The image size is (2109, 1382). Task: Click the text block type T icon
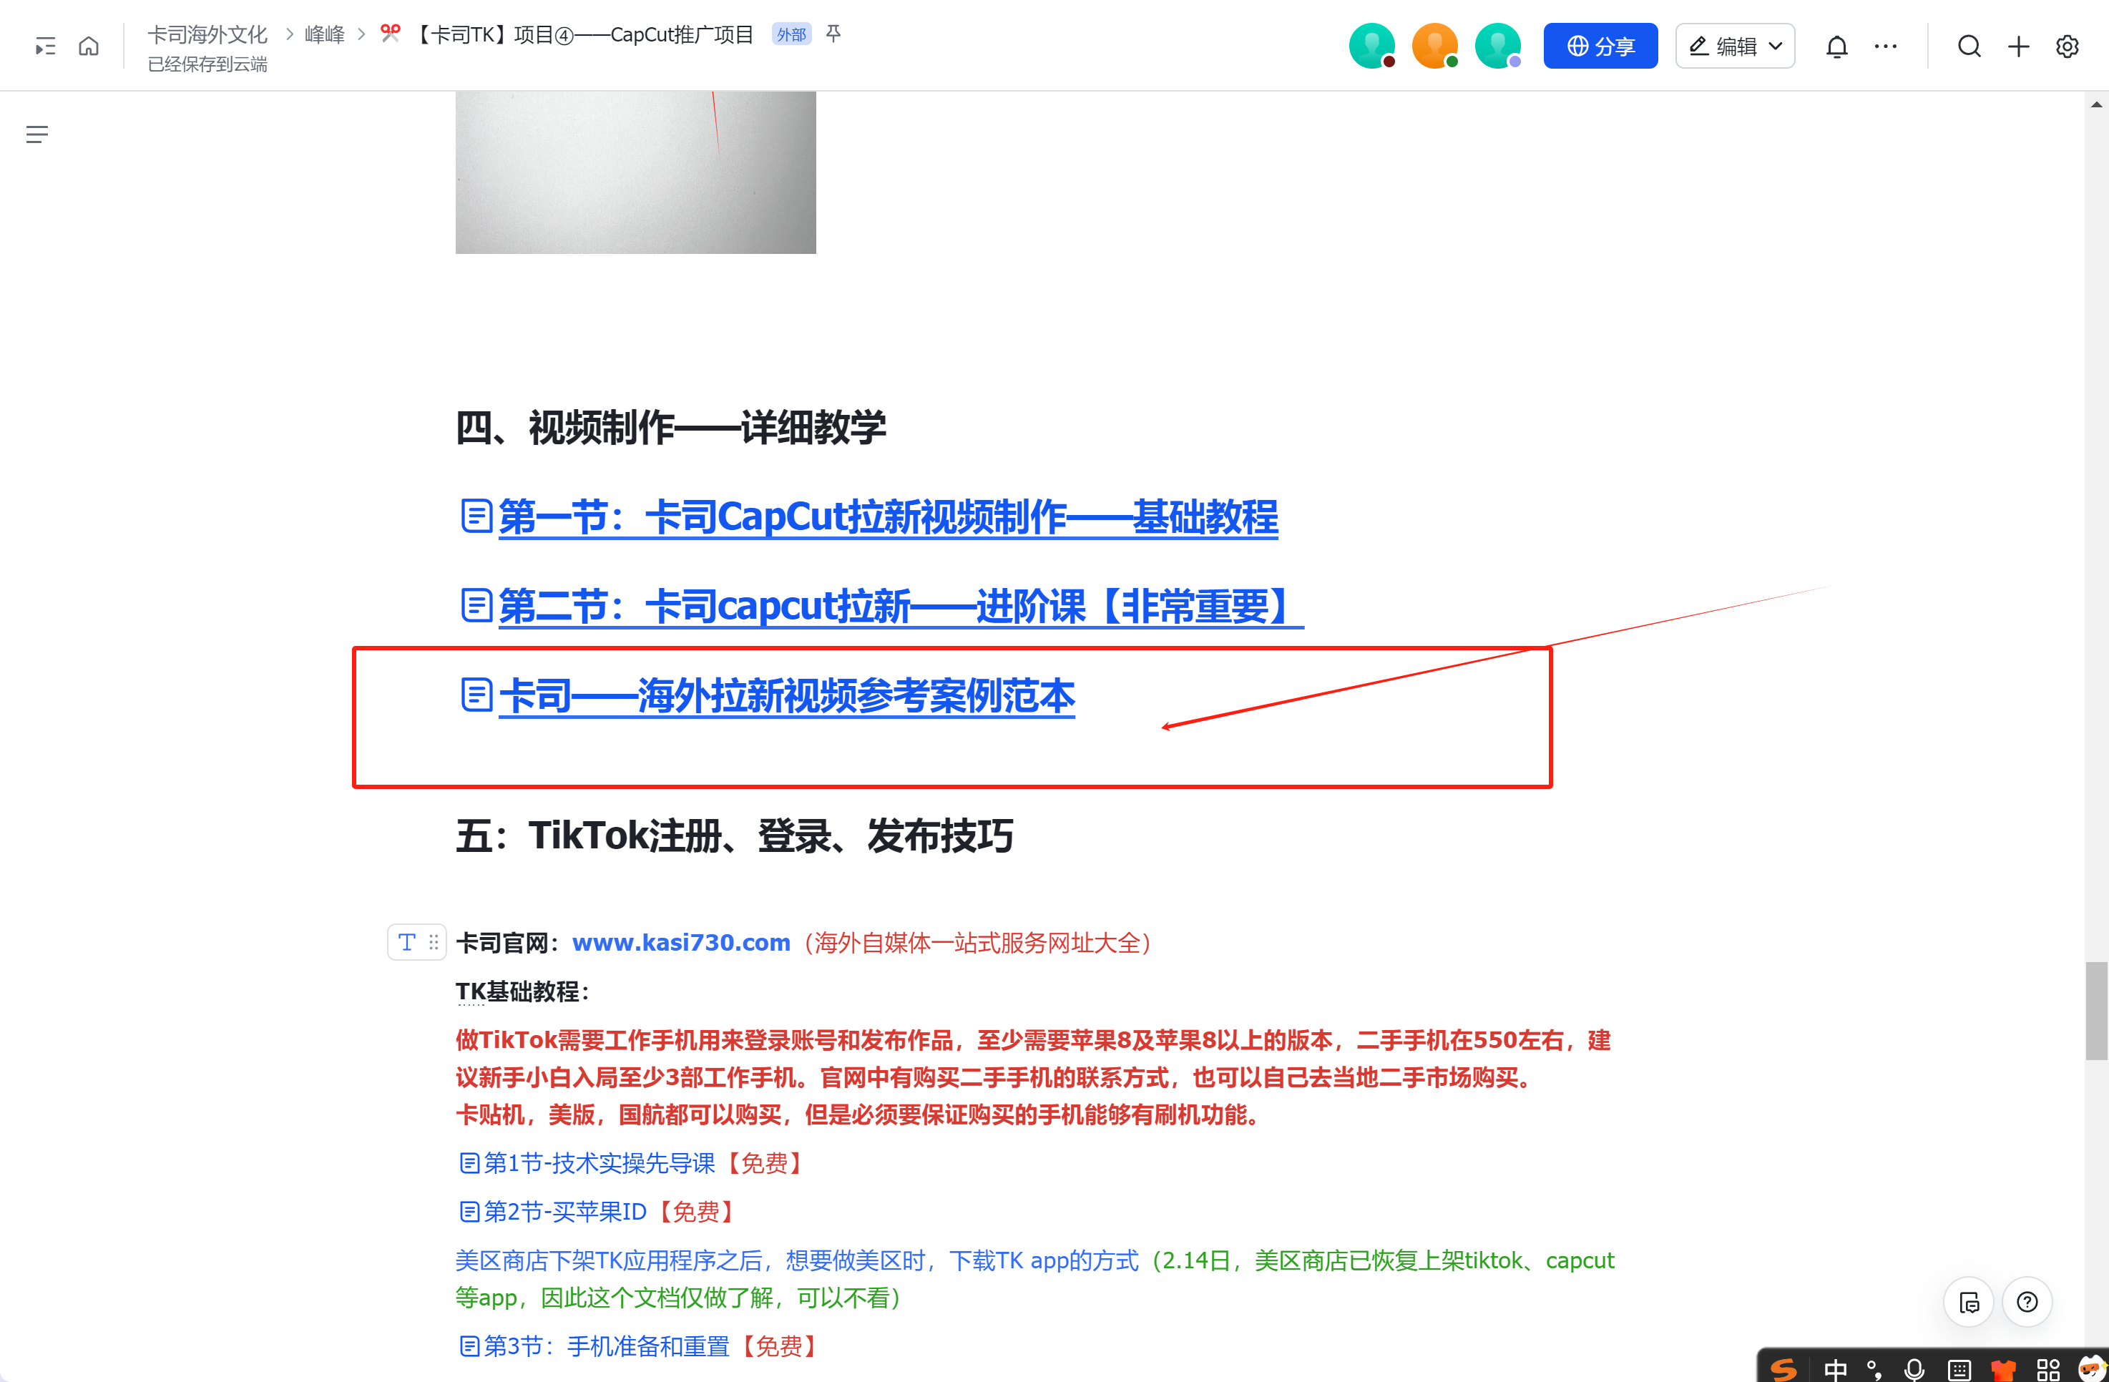click(407, 941)
